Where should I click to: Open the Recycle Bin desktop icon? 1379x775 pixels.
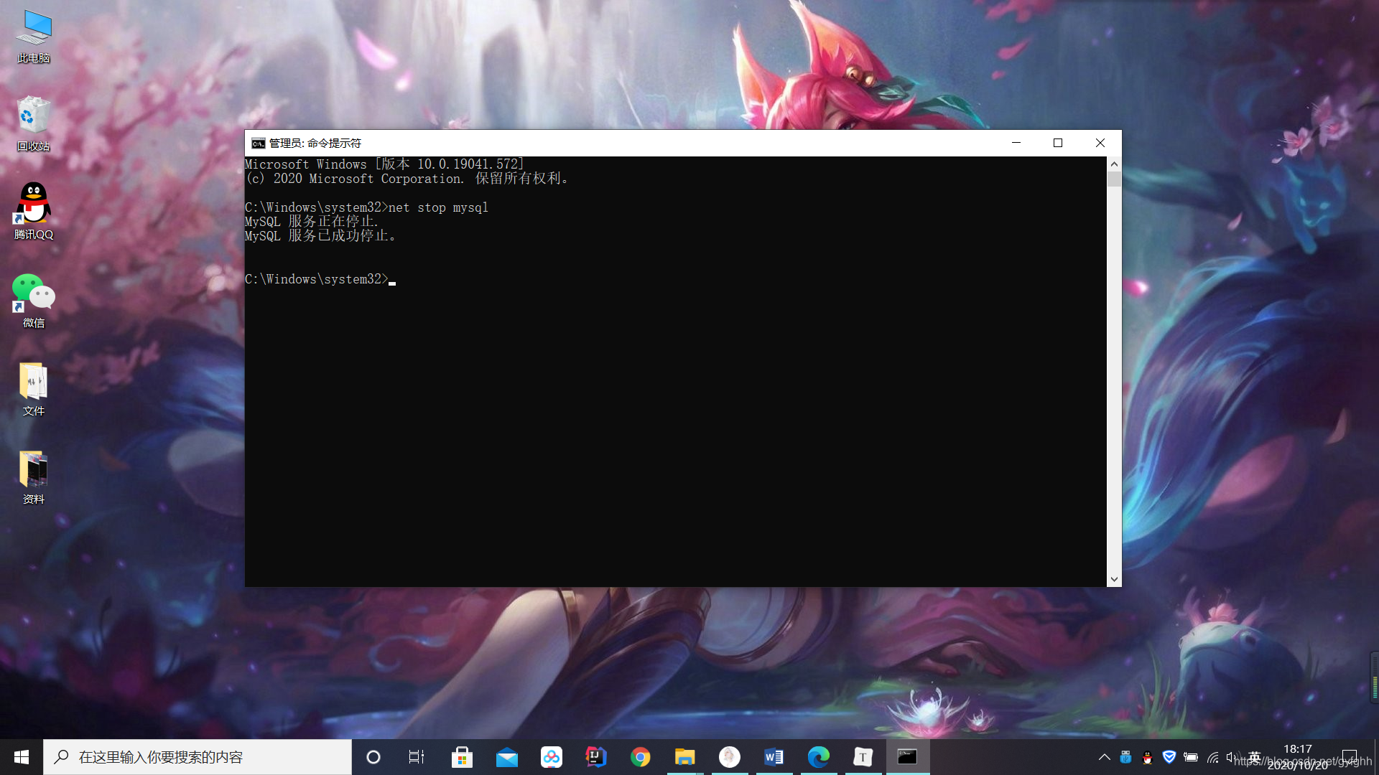click(x=34, y=124)
